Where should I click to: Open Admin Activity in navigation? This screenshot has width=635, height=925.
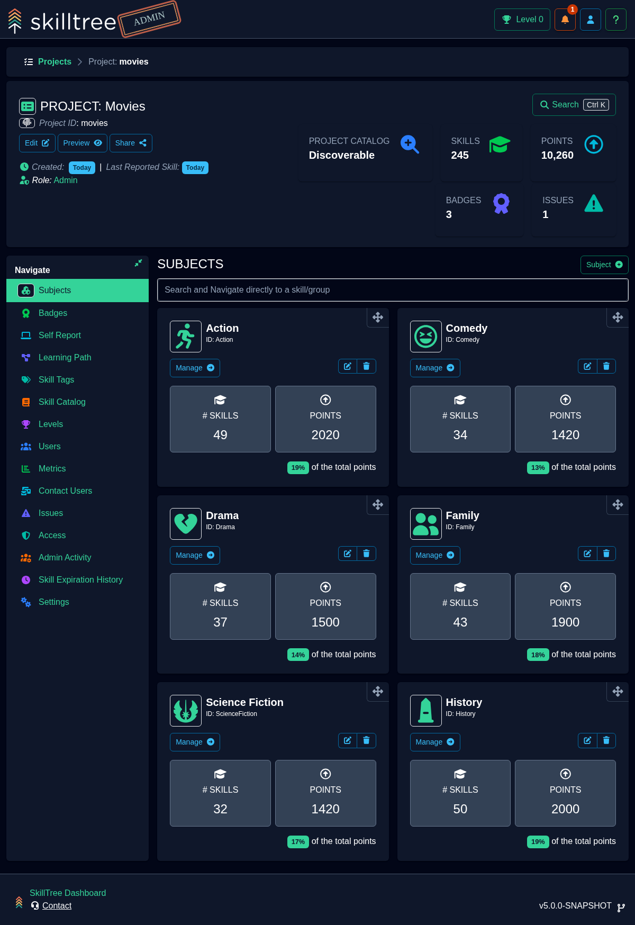coord(77,557)
